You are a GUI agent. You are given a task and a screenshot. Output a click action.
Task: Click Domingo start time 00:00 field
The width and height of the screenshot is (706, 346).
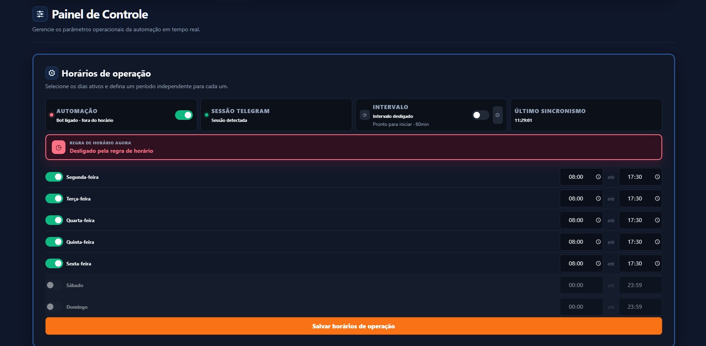[x=581, y=307]
